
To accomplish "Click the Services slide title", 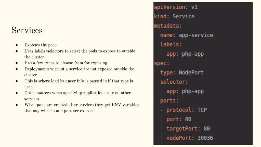I will [x=27, y=30].
